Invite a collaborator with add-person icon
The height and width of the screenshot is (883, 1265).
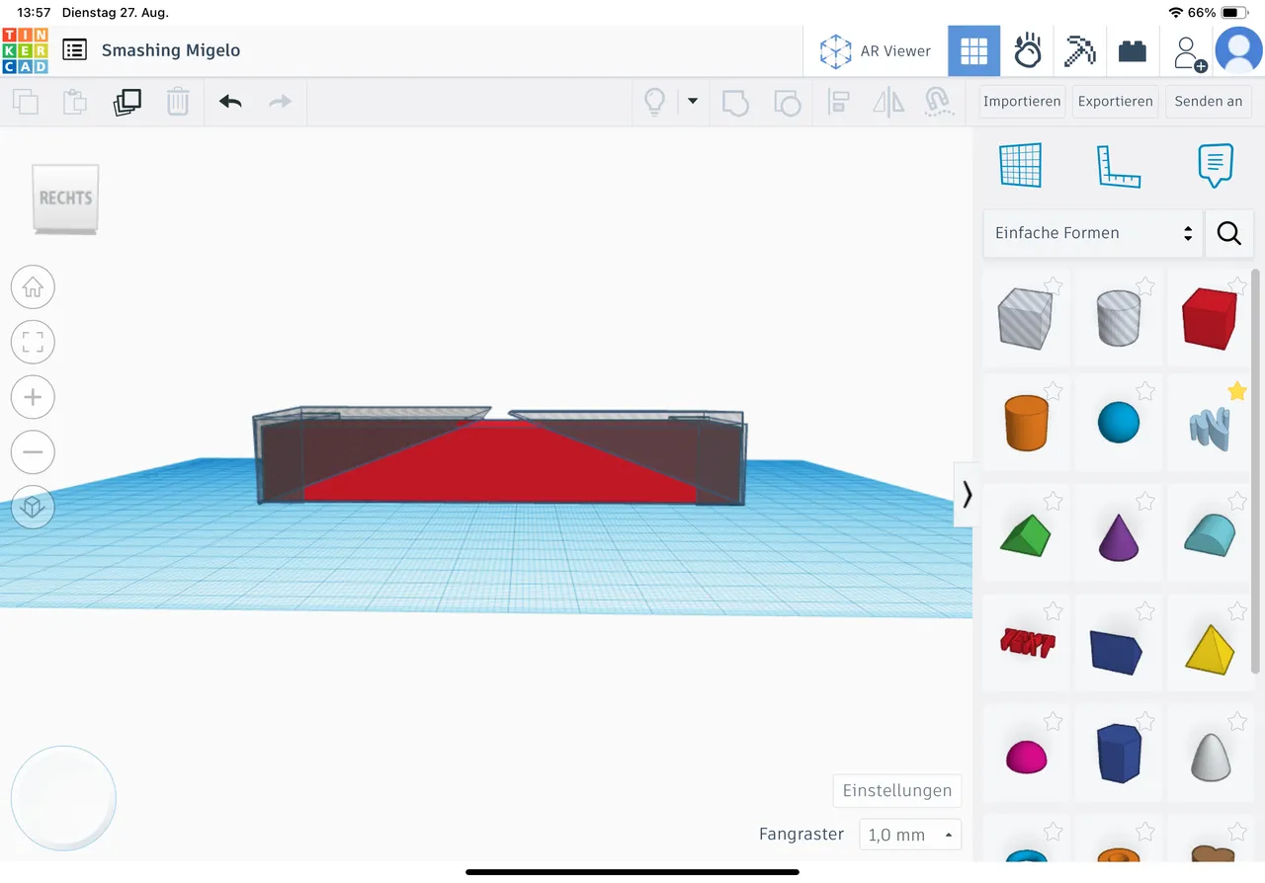[x=1189, y=52]
